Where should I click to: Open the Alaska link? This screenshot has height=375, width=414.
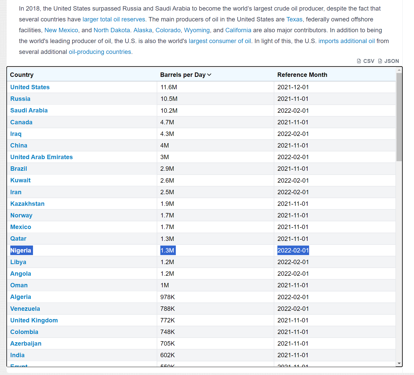coord(143,30)
